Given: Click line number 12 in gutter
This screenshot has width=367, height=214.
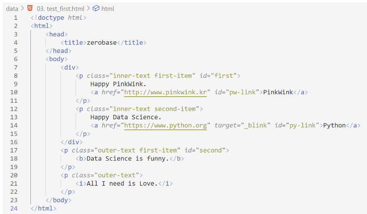Looking at the screenshot, I should 14,109.
